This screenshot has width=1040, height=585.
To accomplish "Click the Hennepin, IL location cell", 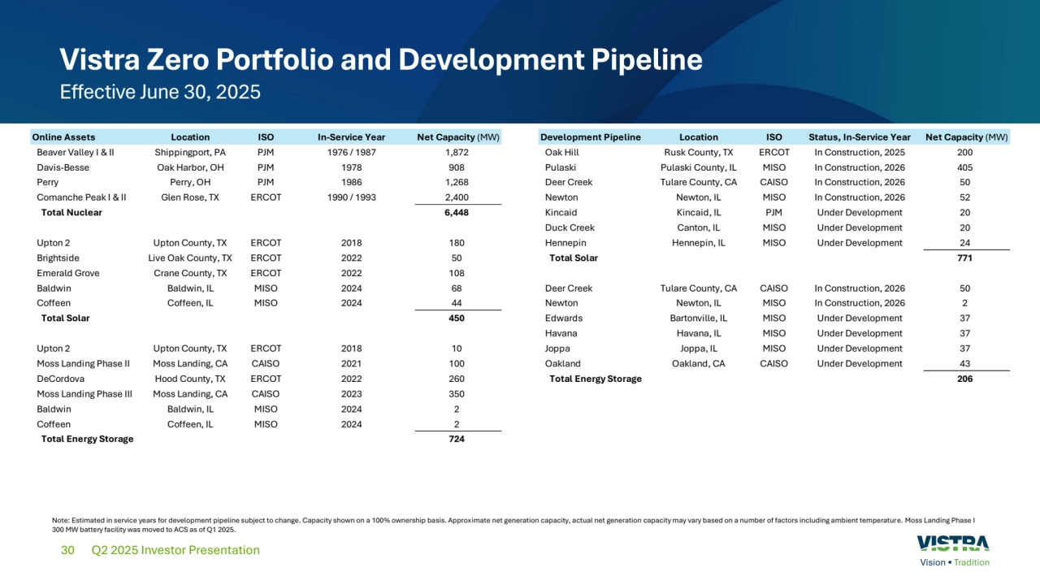I will pos(699,243).
